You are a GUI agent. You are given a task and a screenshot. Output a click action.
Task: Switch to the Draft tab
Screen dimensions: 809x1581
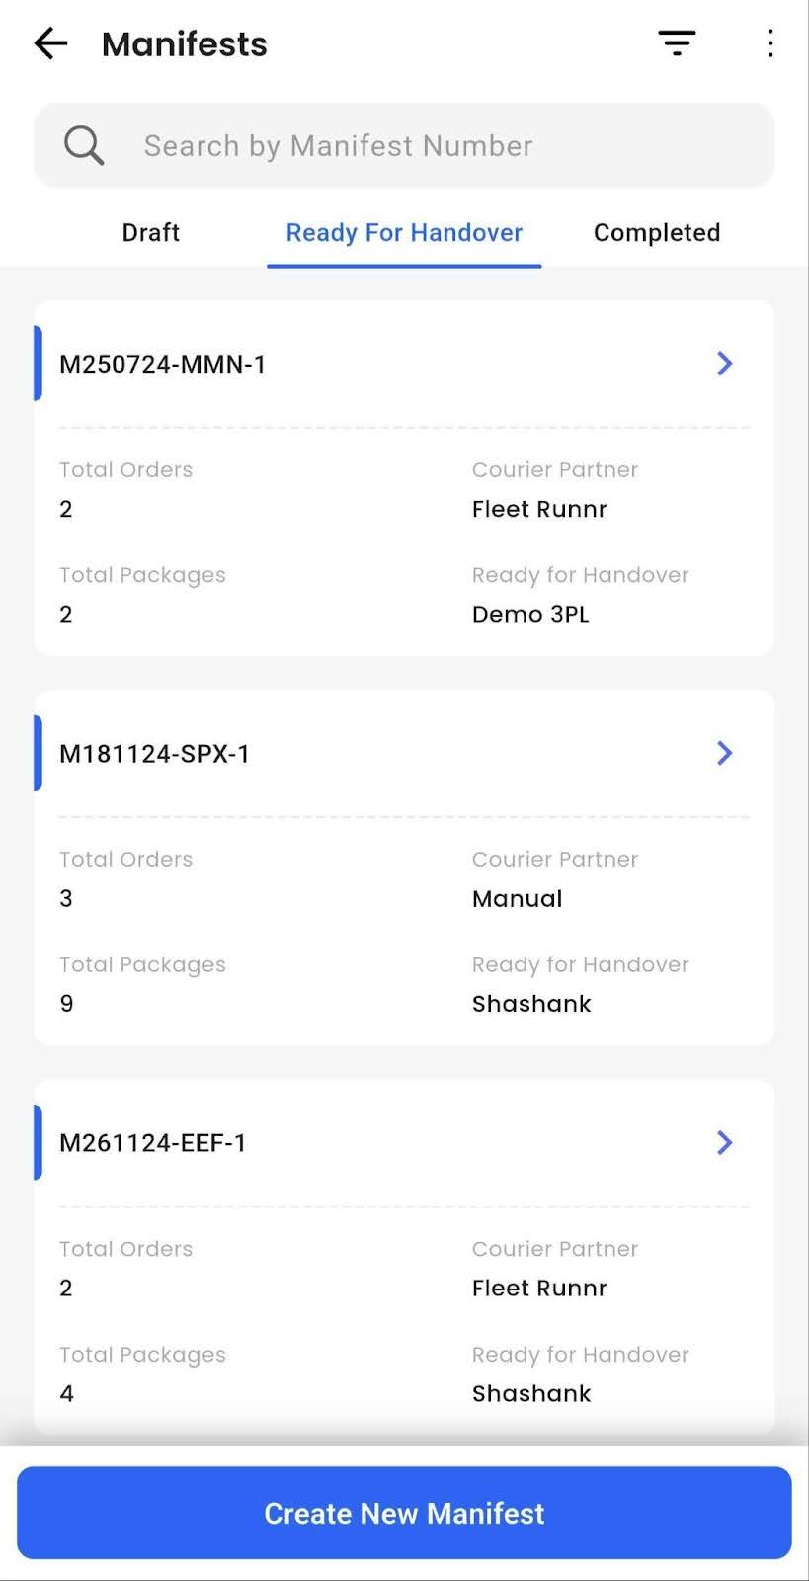point(151,233)
